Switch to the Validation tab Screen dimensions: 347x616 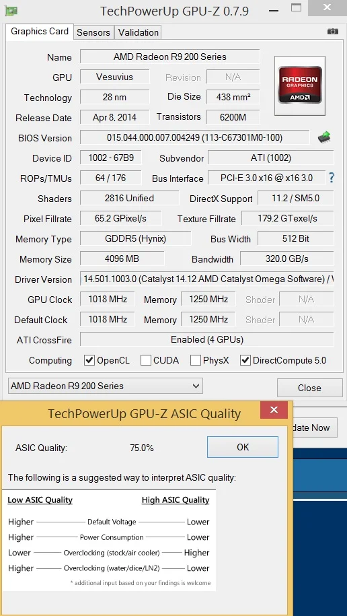(x=138, y=32)
